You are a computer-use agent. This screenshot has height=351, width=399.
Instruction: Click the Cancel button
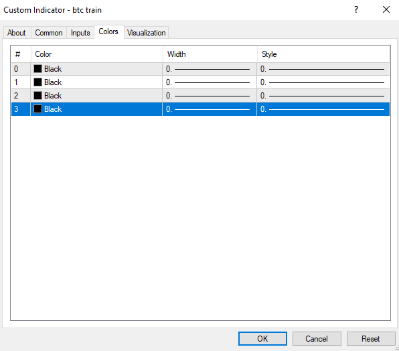click(317, 339)
